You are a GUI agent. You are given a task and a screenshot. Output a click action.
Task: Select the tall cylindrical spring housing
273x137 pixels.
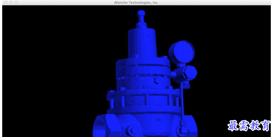point(143,43)
